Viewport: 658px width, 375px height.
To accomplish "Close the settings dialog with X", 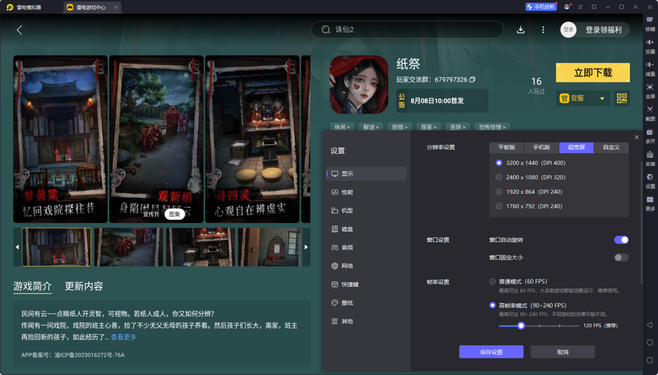I will [637, 137].
